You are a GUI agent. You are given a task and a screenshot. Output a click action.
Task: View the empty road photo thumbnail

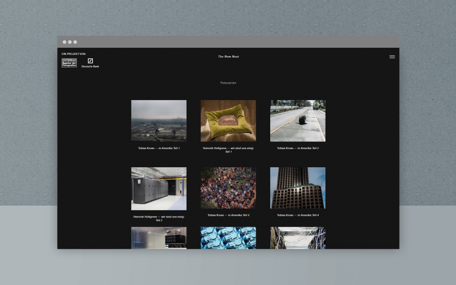tap(298, 121)
